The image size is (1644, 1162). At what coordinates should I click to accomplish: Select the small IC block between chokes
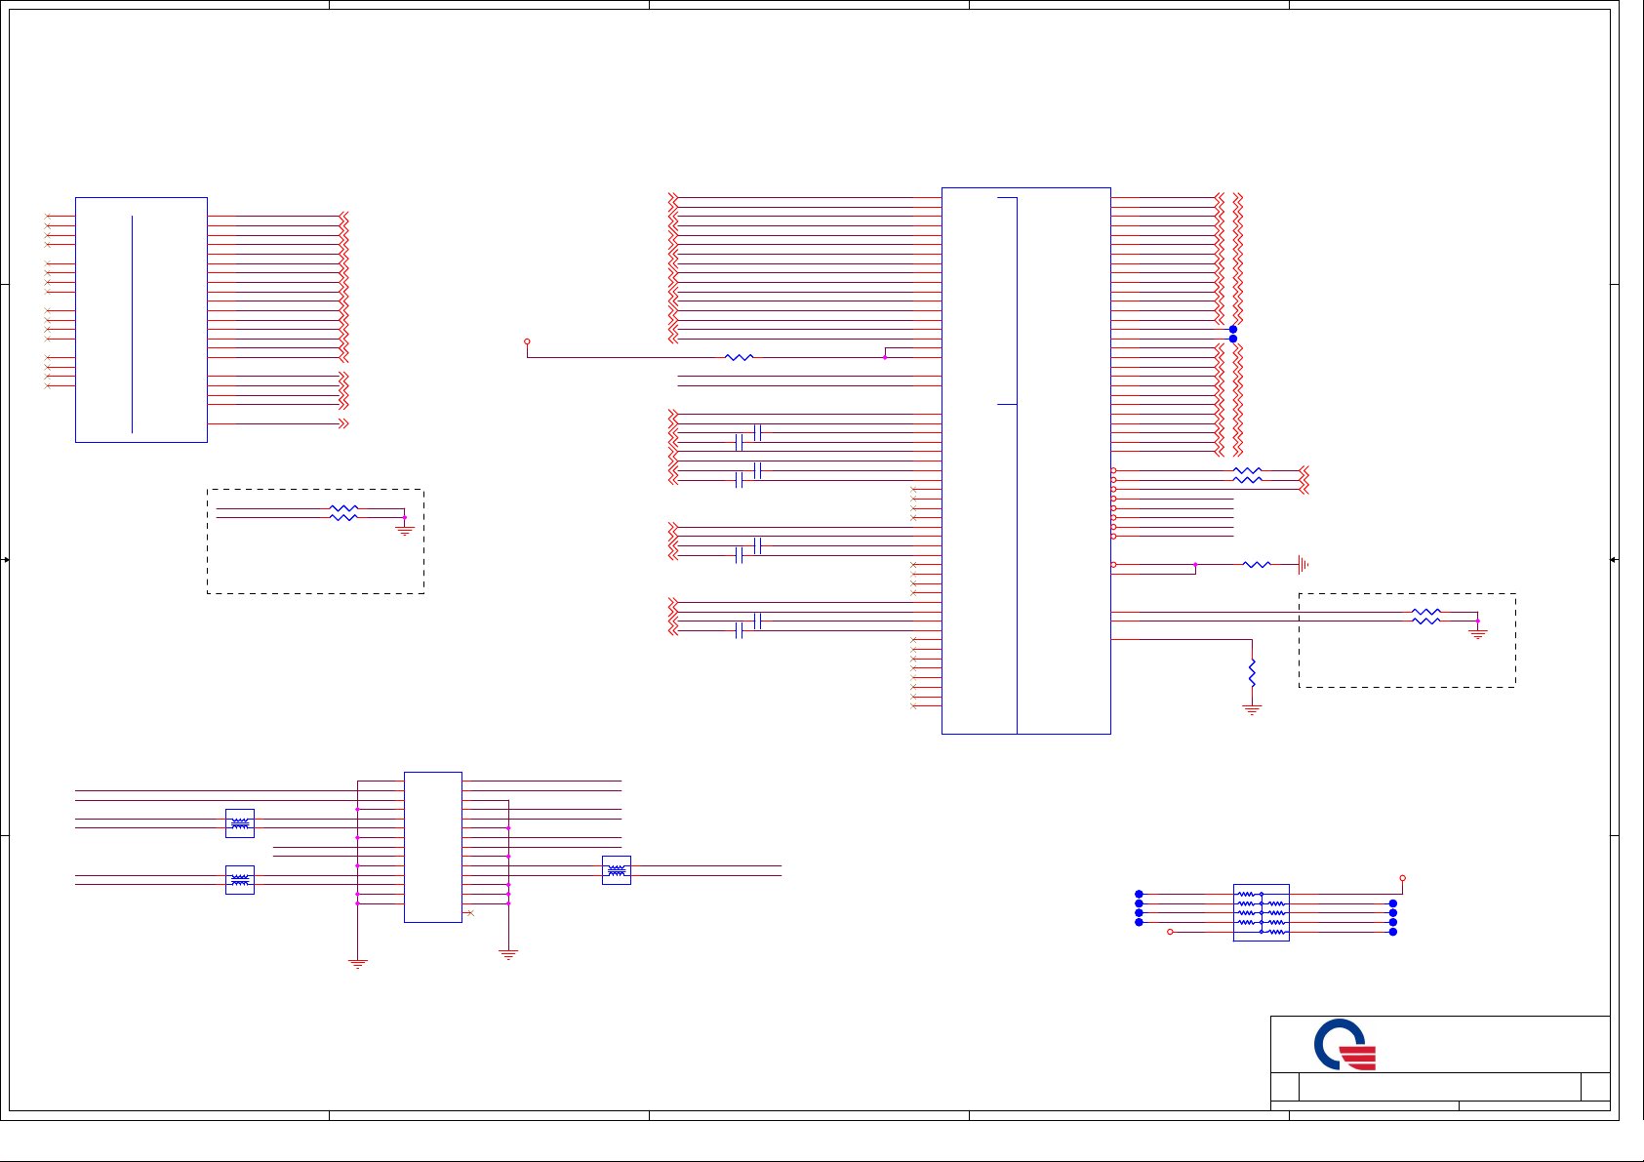point(433,847)
